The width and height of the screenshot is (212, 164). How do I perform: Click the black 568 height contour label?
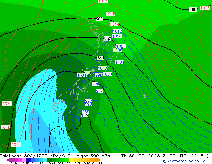coord(193,9)
